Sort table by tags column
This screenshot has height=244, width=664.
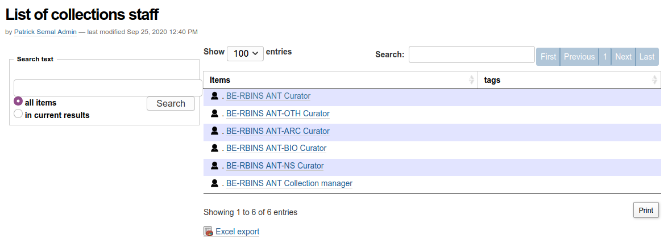568,80
